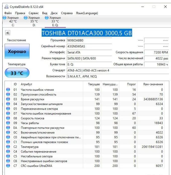Click status icon for attribute C6
The image size is (171, 175).
click(8, 161)
